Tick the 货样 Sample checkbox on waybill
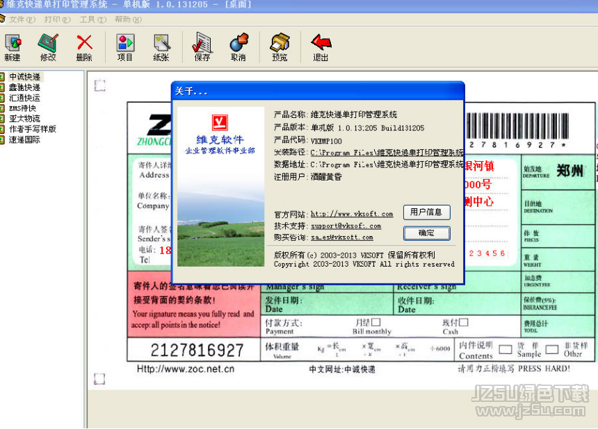This screenshot has width=598, height=429. [506, 349]
